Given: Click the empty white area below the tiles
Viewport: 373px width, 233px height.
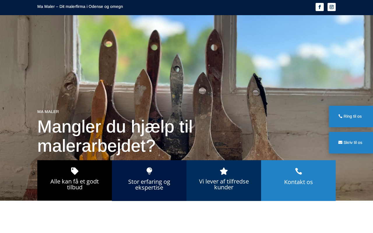Looking at the screenshot, I should [186, 217].
